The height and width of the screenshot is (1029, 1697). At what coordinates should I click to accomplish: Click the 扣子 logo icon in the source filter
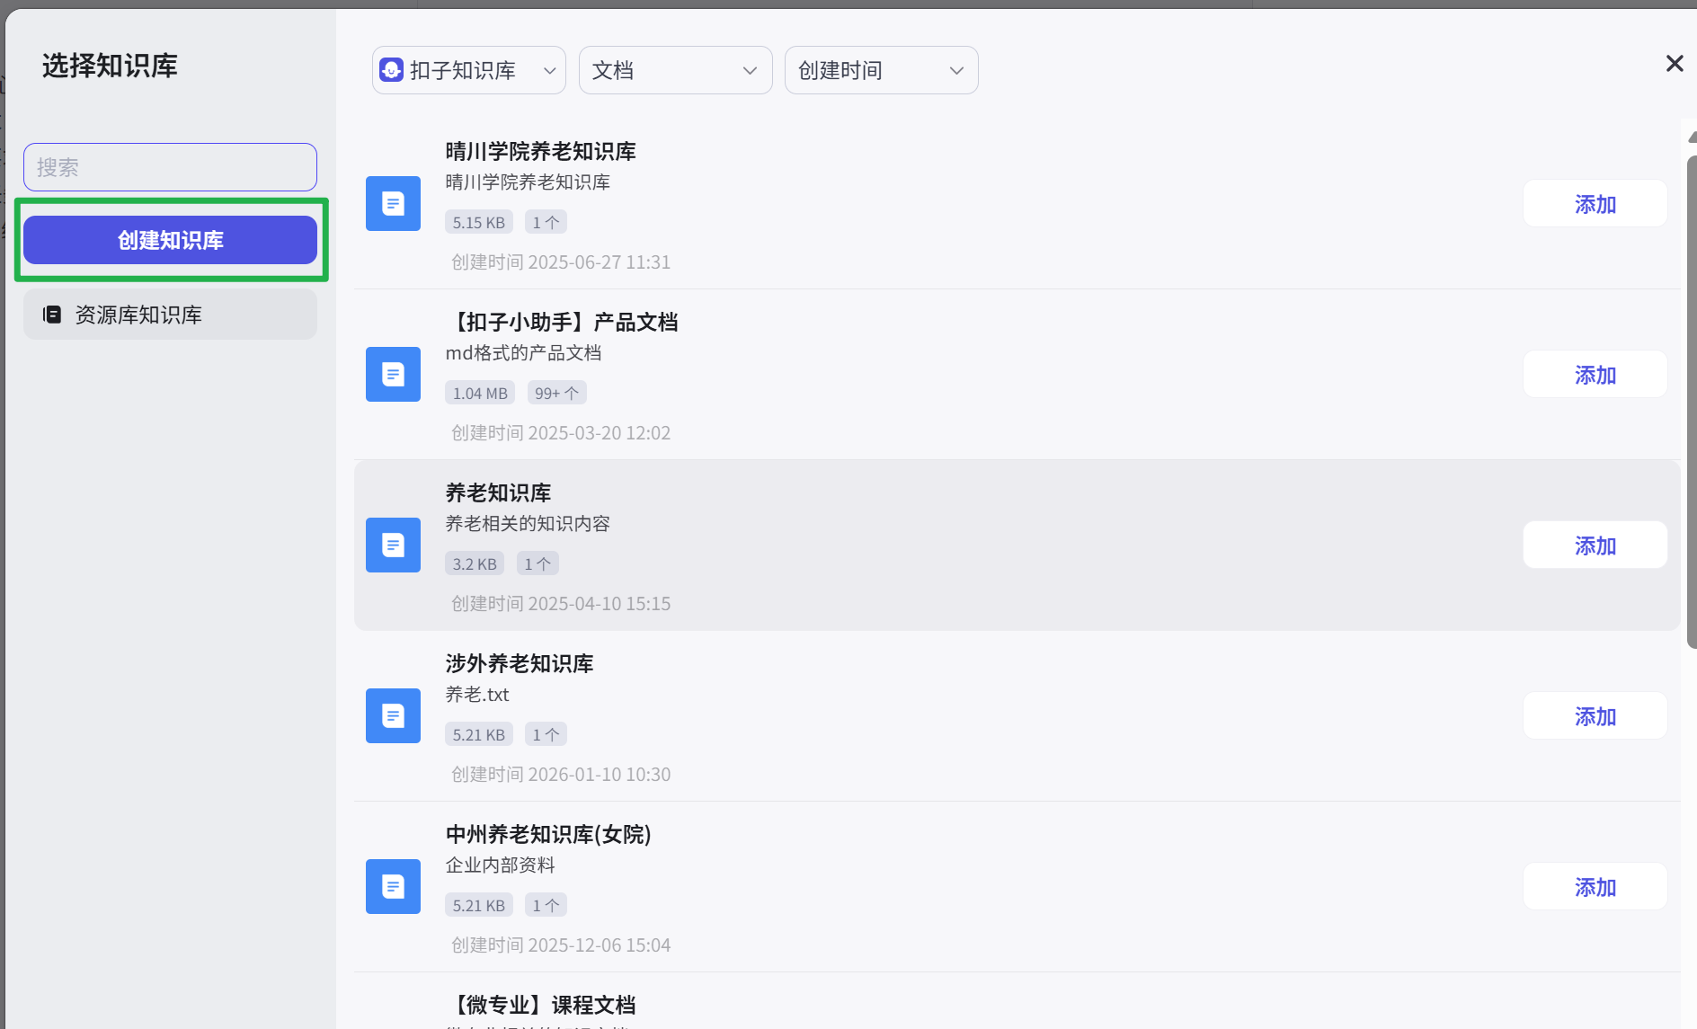click(x=392, y=69)
